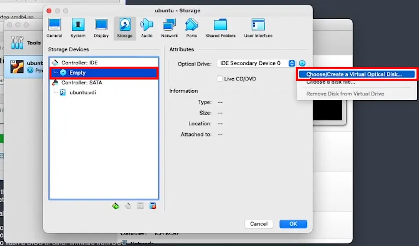Click the add attachment icon below storage list
This screenshot has width=419, height=246.
click(140, 206)
